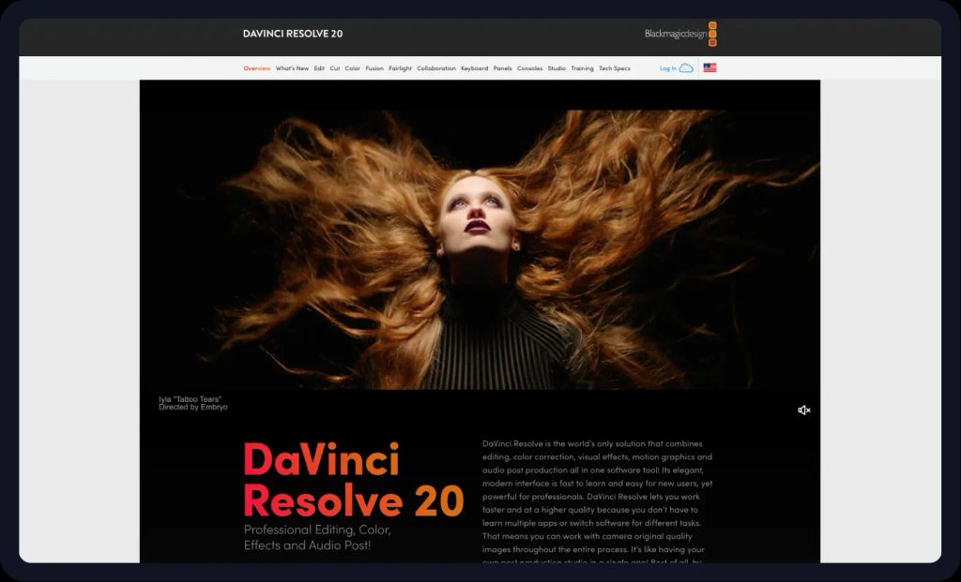Screen dimensions: 961x582
Task: Select the highlighted Overview tab
Action: point(256,67)
